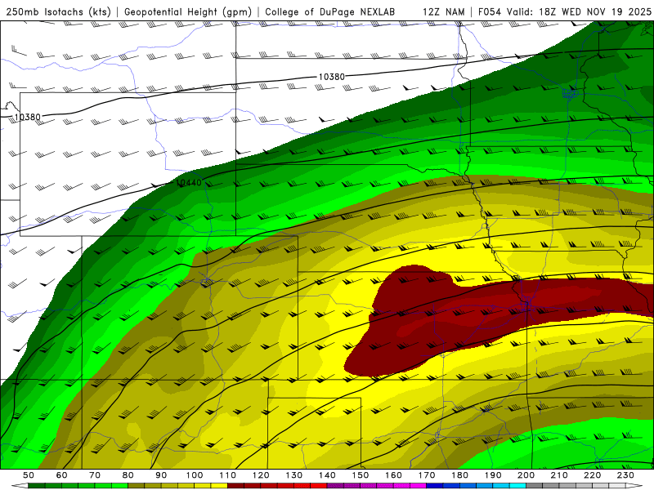Click the '250mb Isotachs (kts)' title text

[59, 12]
